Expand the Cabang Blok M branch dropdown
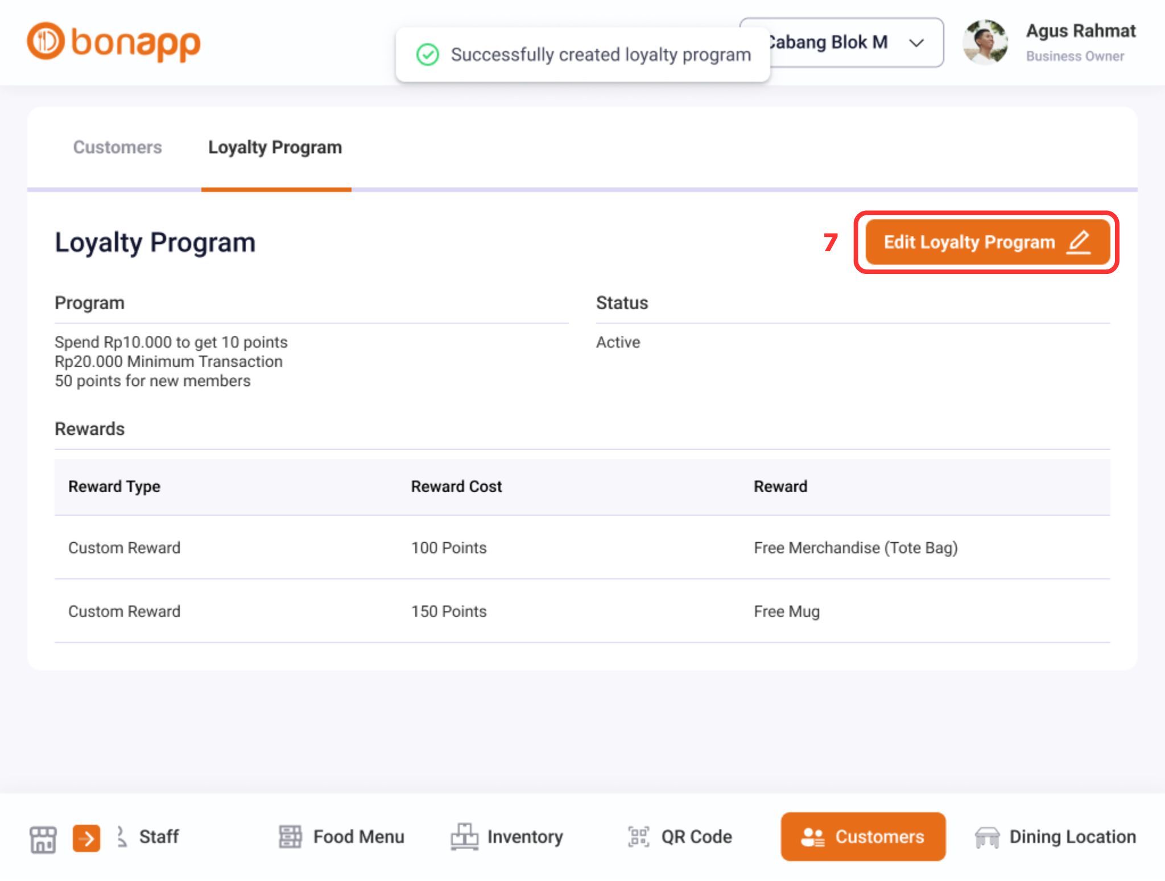Screen dimensions: 1165x881 [x=842, y=43]
